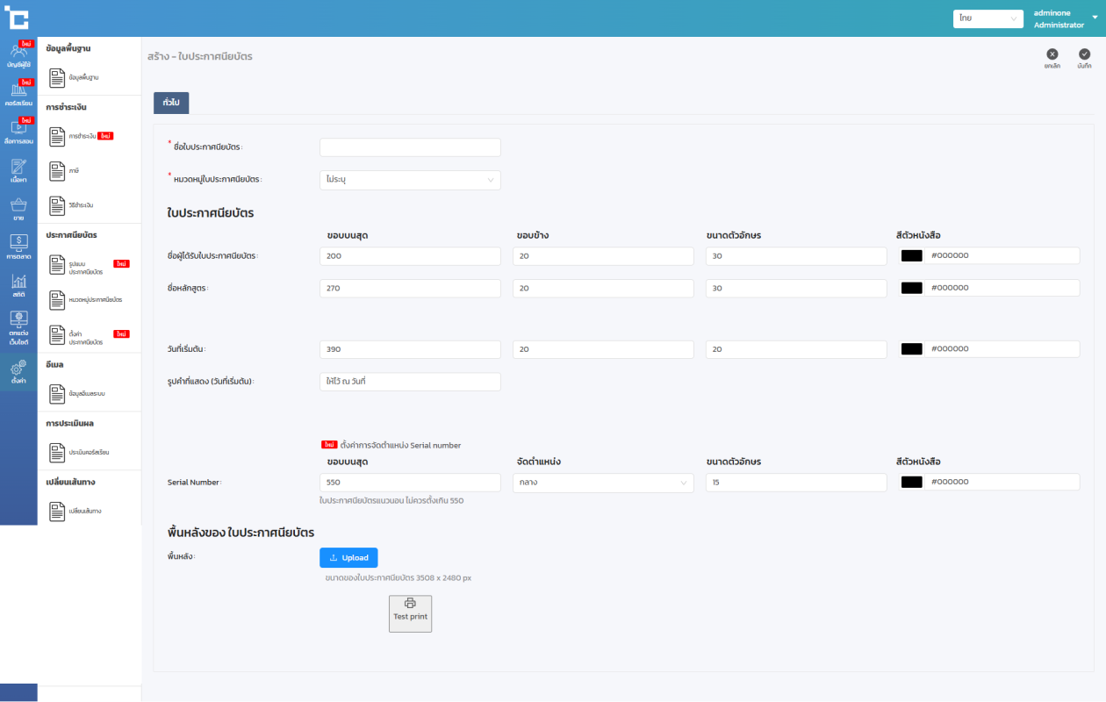The width and height of the screenshot is (1106, 702).
Task: Open the settings (ตั้งค่า) gear icon
Action: click(18, 372)
